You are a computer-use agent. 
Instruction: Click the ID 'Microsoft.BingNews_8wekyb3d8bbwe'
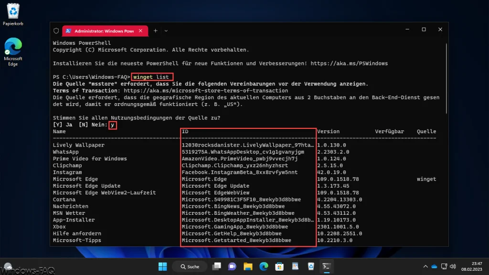click(233, 206)
